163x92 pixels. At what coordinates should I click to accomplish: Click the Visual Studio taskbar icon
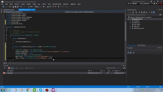[53, 90]
